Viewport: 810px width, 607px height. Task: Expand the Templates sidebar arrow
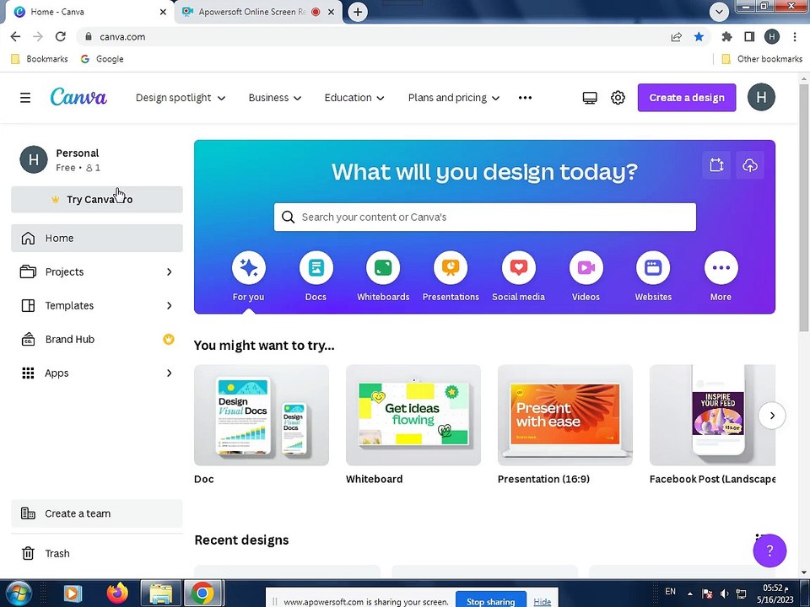point(169,305)
